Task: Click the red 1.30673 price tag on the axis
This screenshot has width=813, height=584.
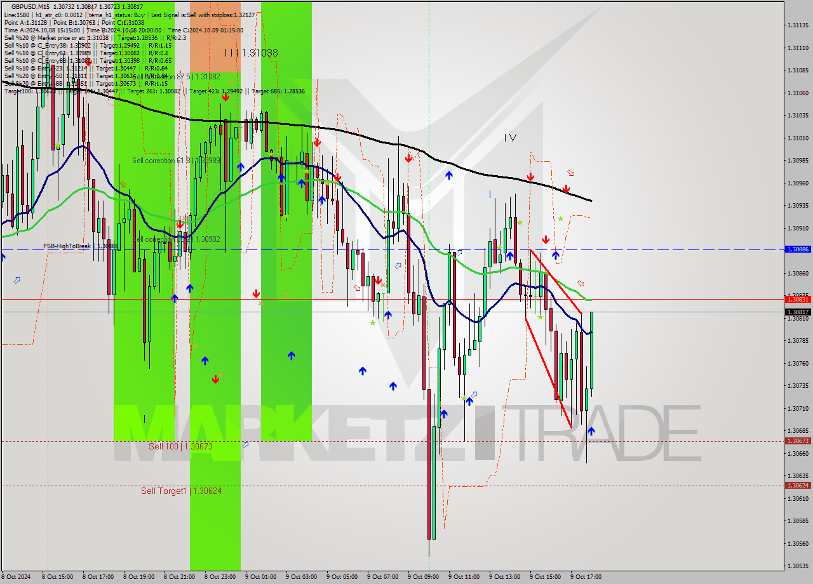Action: point(798,441)
